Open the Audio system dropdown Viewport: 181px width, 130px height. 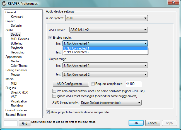[106, 18]
